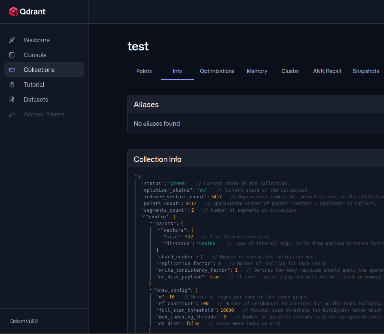Screen dimensions: 384x334
Task: Open the Snapshots tab
Action: click(365, 71)
